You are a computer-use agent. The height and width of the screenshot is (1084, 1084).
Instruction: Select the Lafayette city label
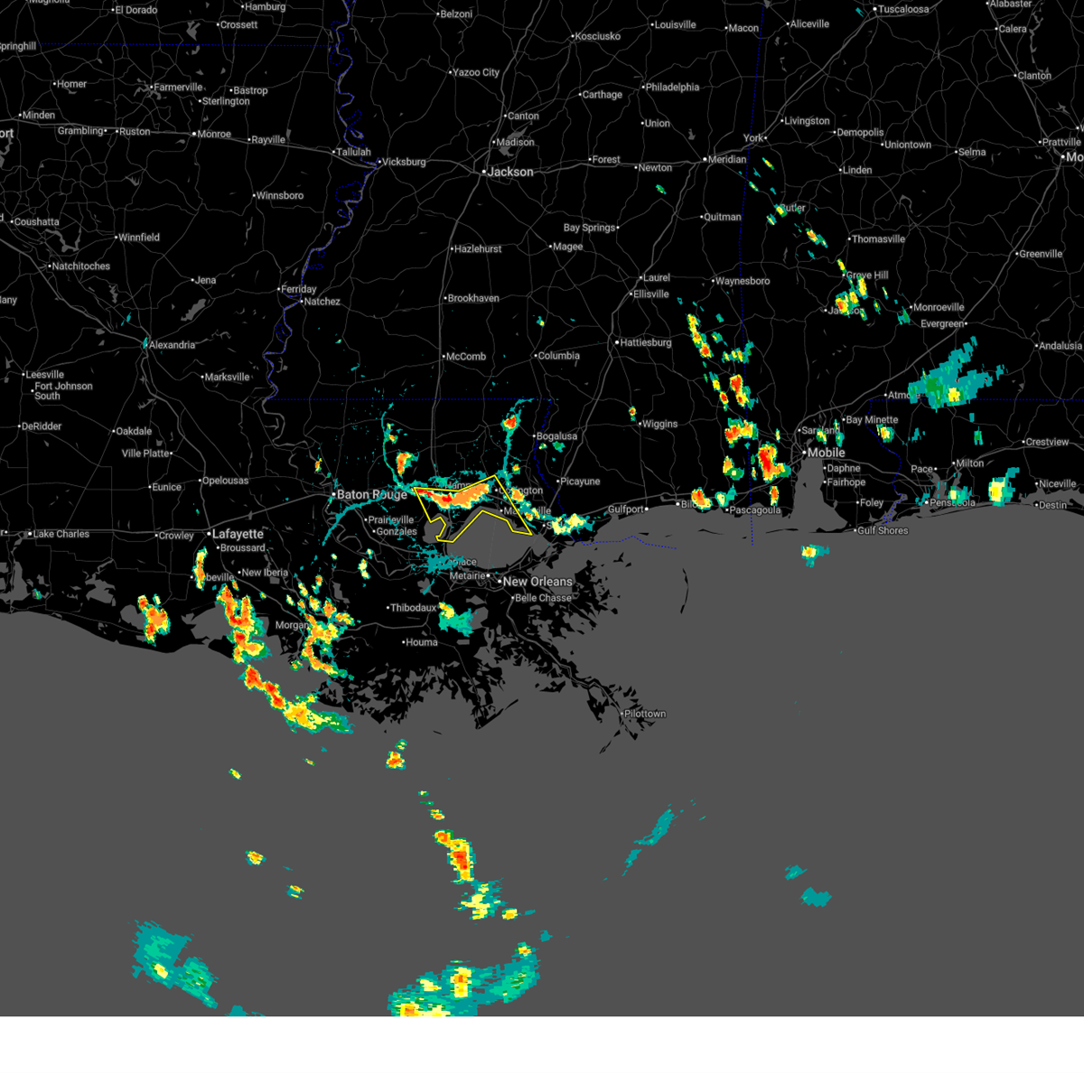click(x=238, y=534)
